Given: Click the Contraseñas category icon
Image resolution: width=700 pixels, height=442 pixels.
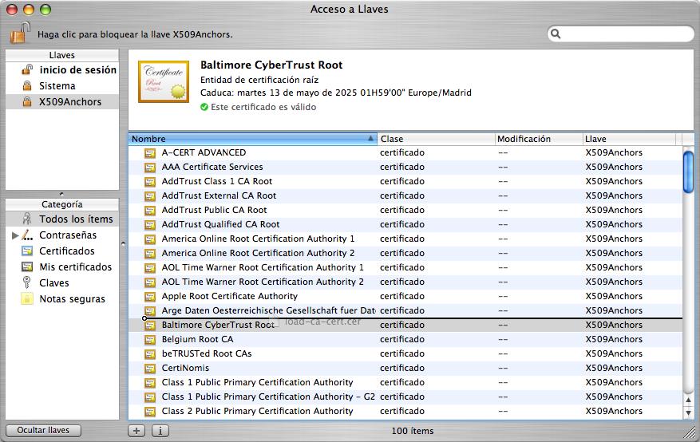Looking at the screenshot, I should pyautogui.click(x=27, y=235).
